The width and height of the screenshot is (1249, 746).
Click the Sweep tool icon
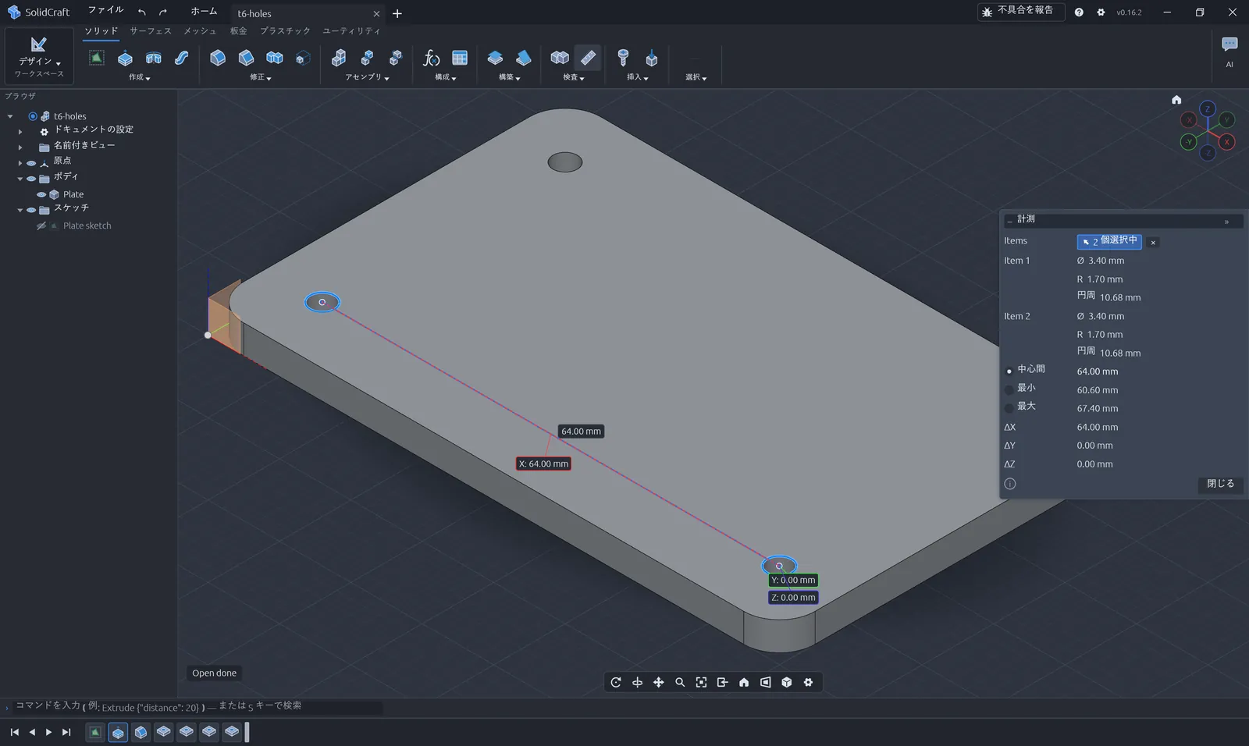(181, 58)
